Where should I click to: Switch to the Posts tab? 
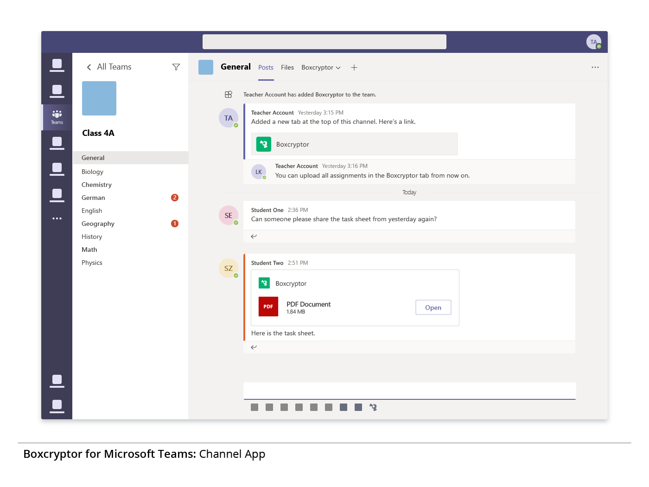tap(266, 68)
